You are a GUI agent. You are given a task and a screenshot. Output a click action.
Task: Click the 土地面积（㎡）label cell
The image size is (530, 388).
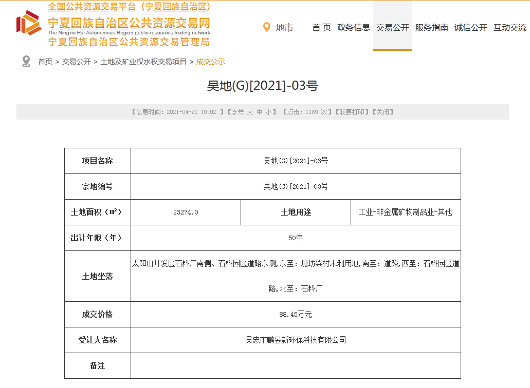[x=98, y=212]
